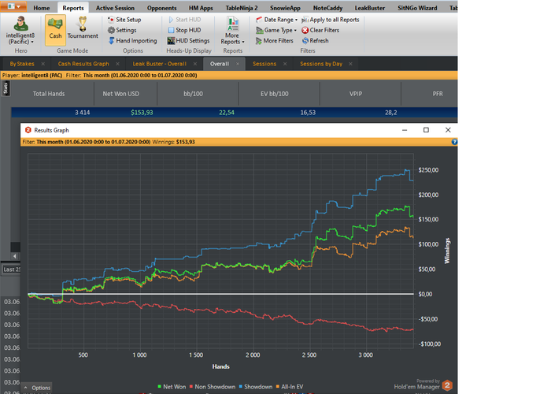This screenshot has width=551, height=394.
Task: Open the SitNGo Wizard ribbon tab
Action: pos(417,8)
